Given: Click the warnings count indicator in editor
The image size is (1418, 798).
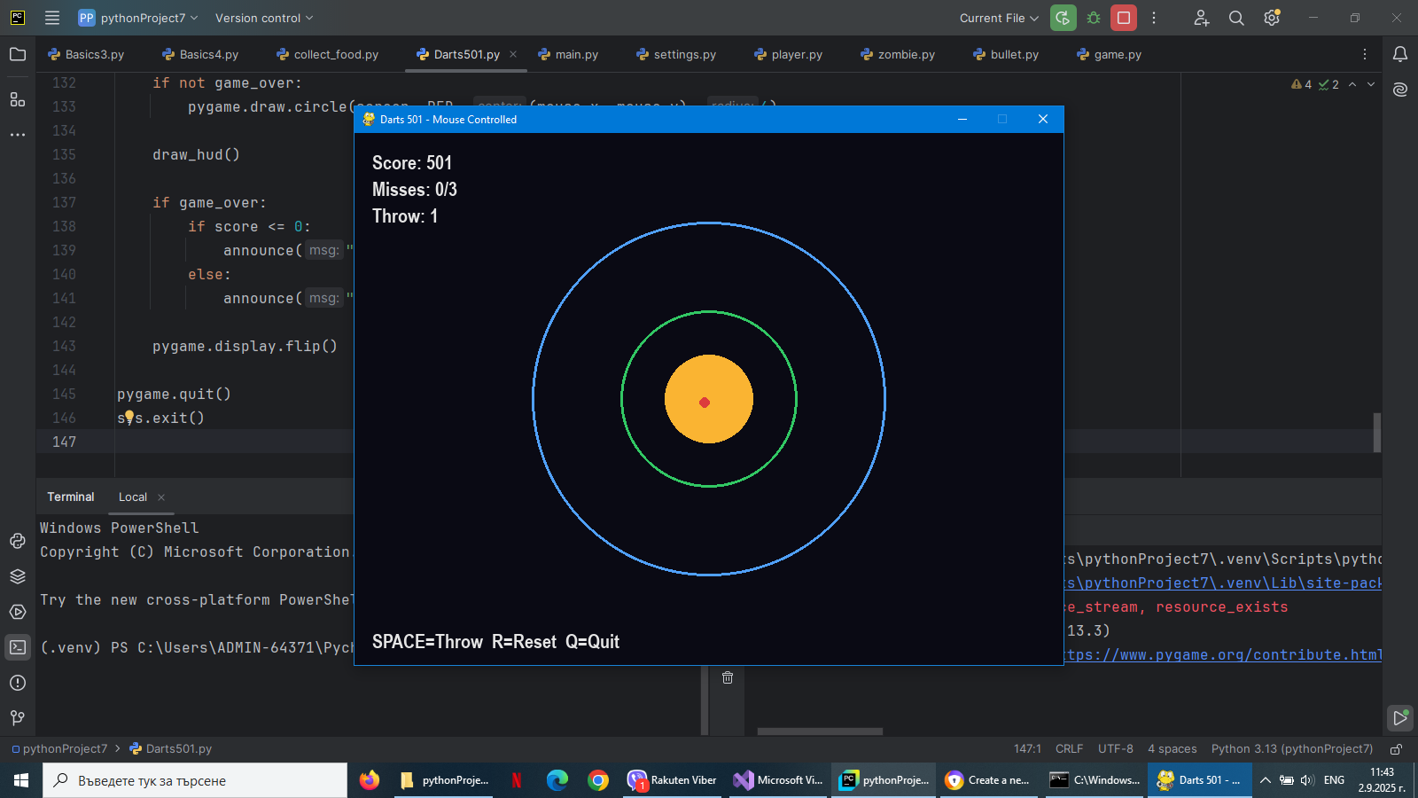Looking at the screenshot, I should (1302, 84).
